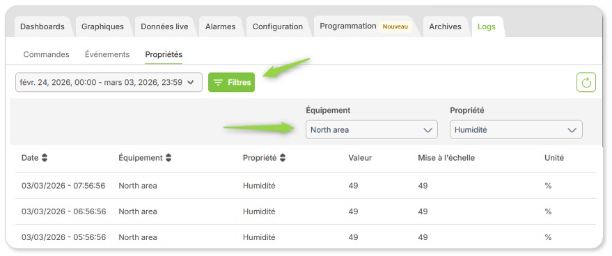Open the Configuration tab

tap(278, 26)
